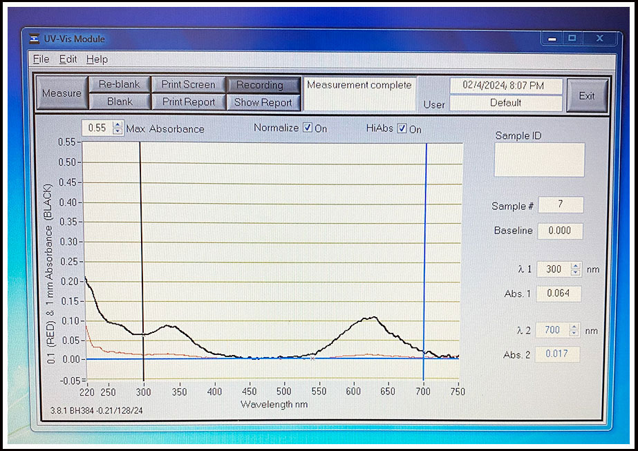The height and width of the screenshot is (451, 638).
Task: Open the File menu
Action: click(41, 59)
